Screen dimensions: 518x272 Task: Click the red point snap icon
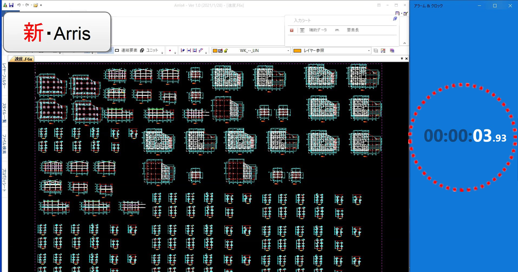[169, 51]
